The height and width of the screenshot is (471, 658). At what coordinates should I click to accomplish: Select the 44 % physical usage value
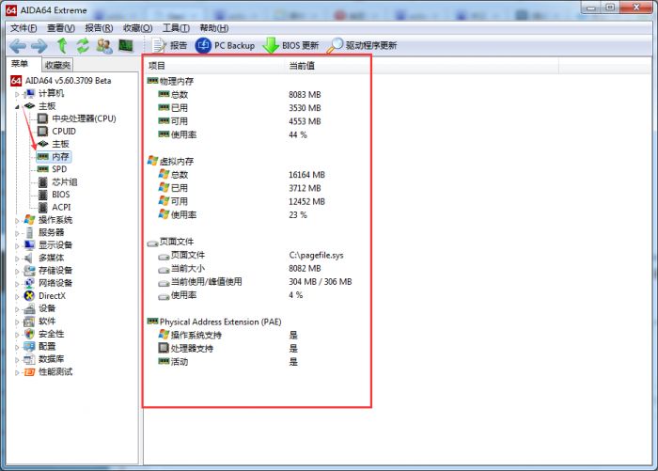(x=298, y=134)
